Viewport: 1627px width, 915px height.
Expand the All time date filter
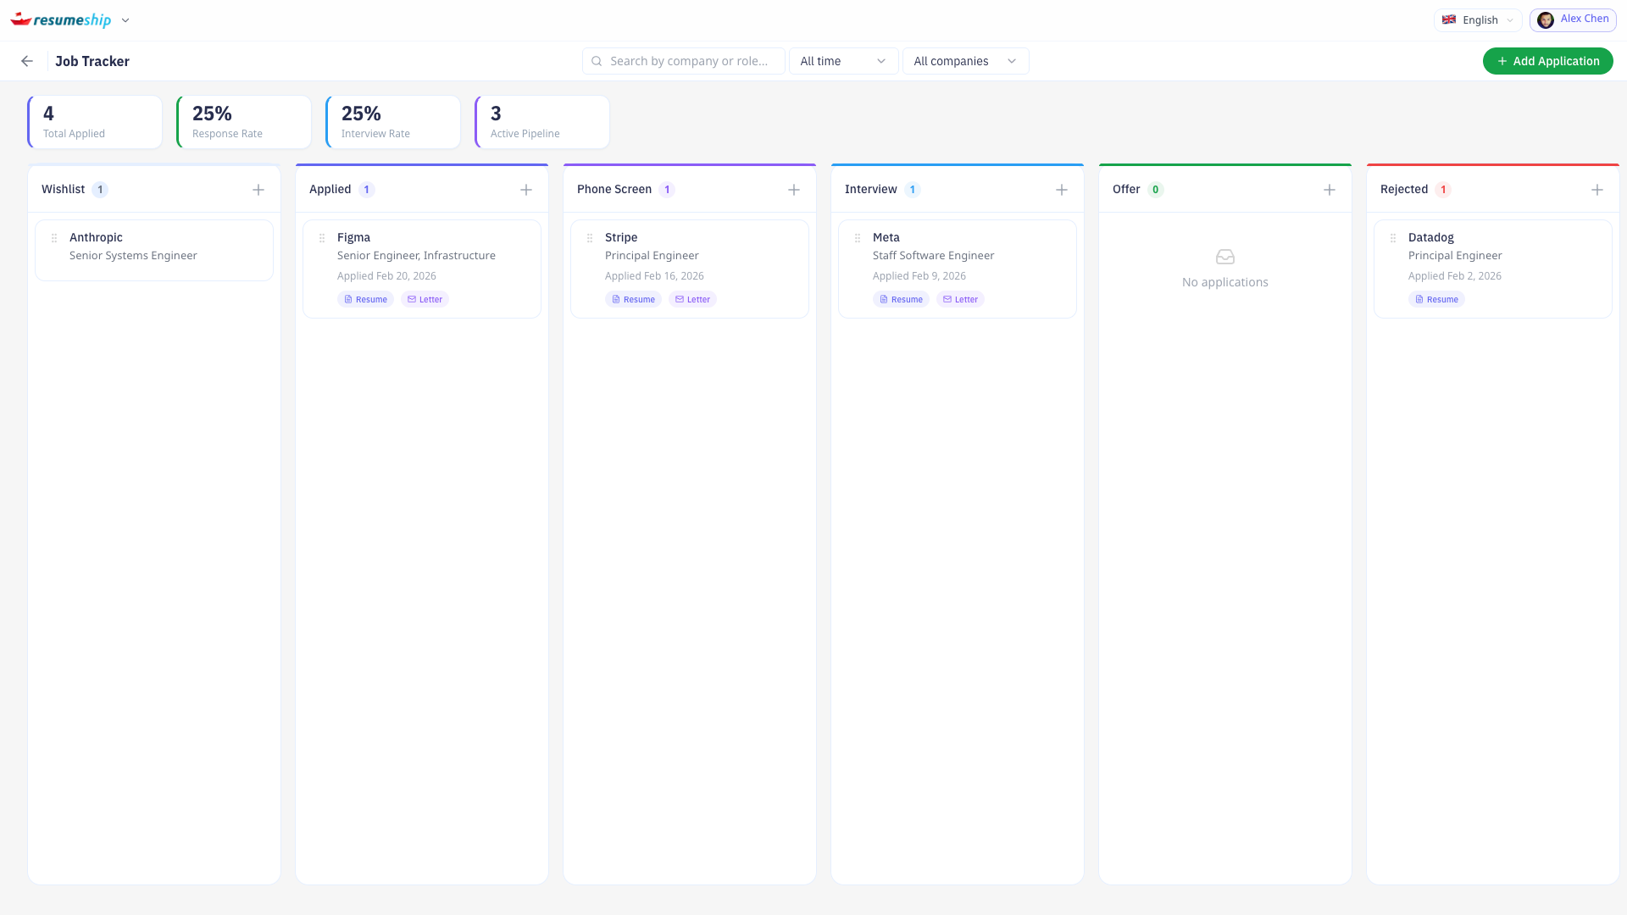coord(843,61)
